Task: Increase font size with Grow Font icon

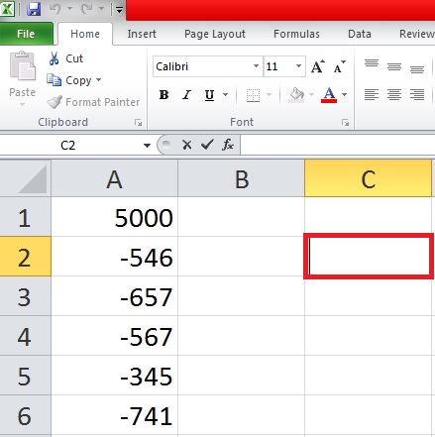Action: click(x=318, y=66)
